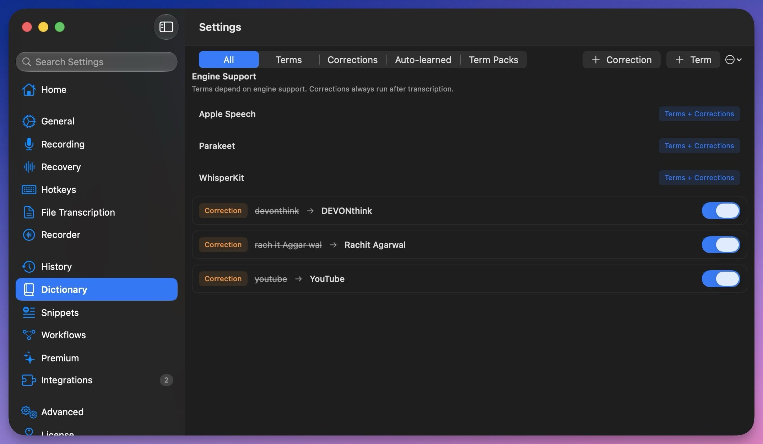Click the Apple Speech engine row label
Screen dimensions: 763x444
227,114
